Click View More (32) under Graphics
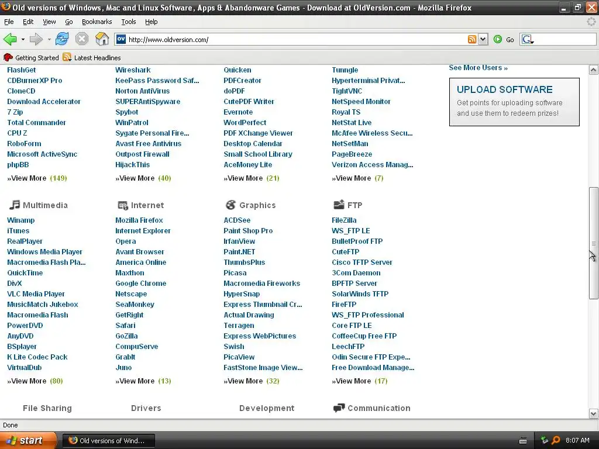599x449 pixels. 252,381
